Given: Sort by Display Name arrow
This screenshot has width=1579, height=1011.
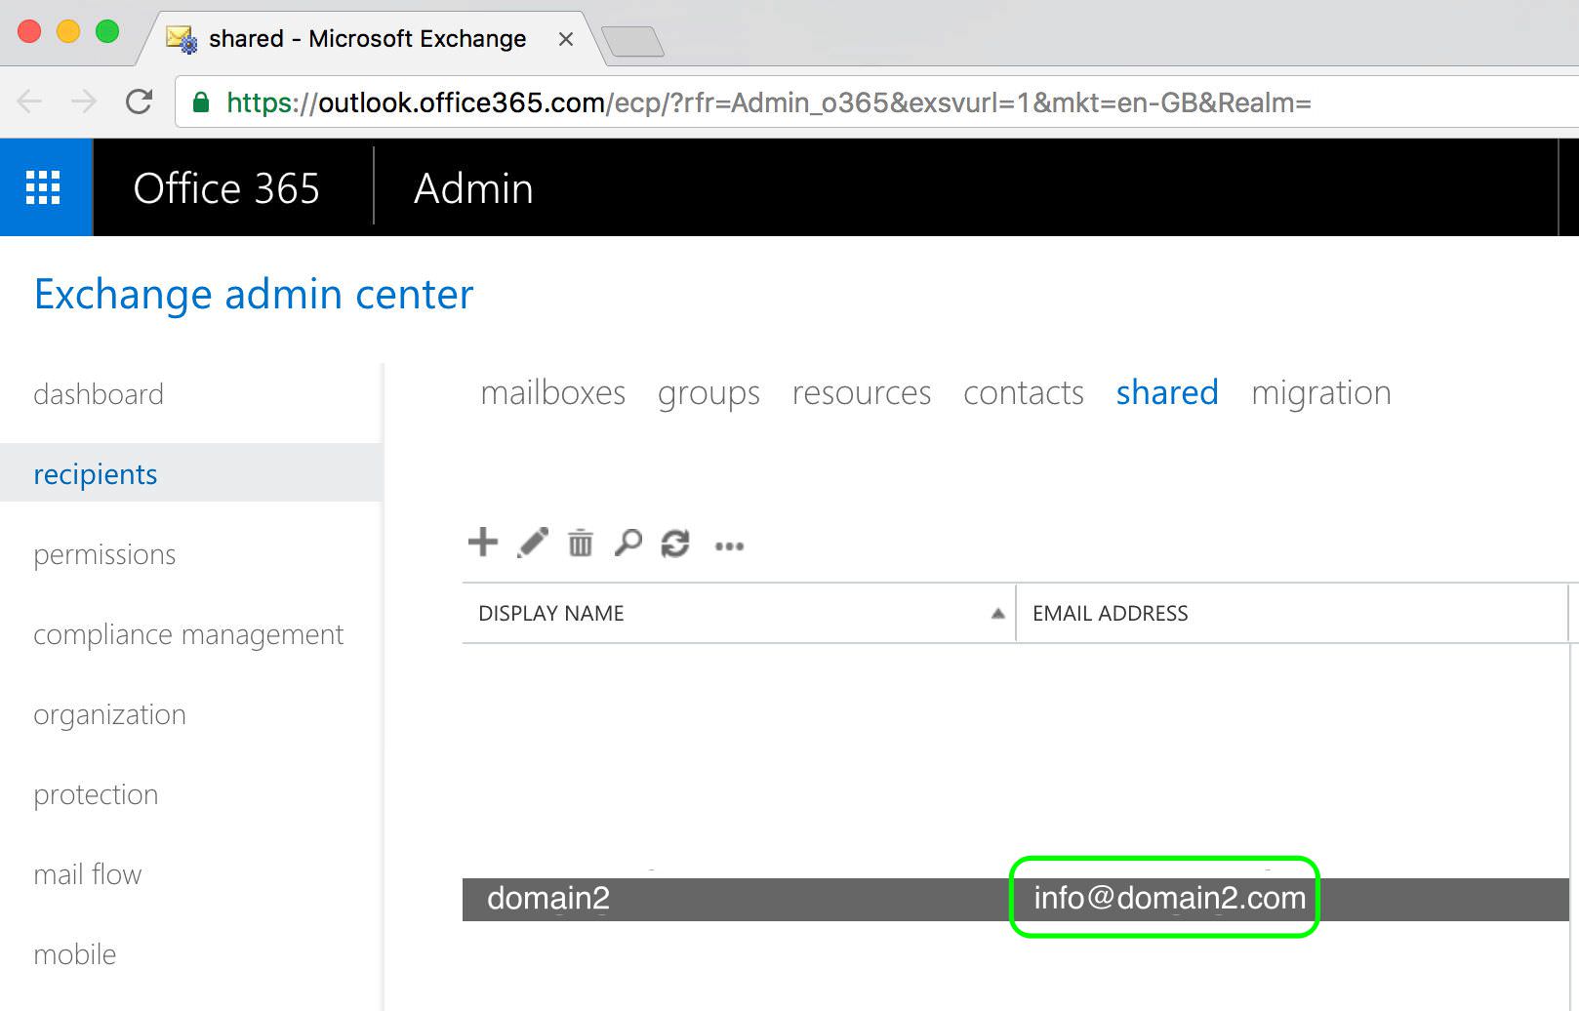Looking at the screenshot, I should tap(997, 614).
